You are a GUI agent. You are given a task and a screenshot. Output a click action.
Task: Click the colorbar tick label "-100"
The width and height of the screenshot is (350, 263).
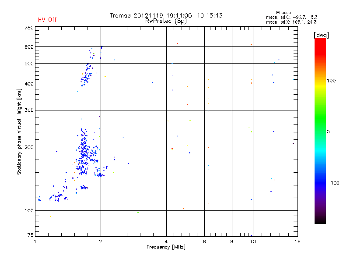(333, 183)
